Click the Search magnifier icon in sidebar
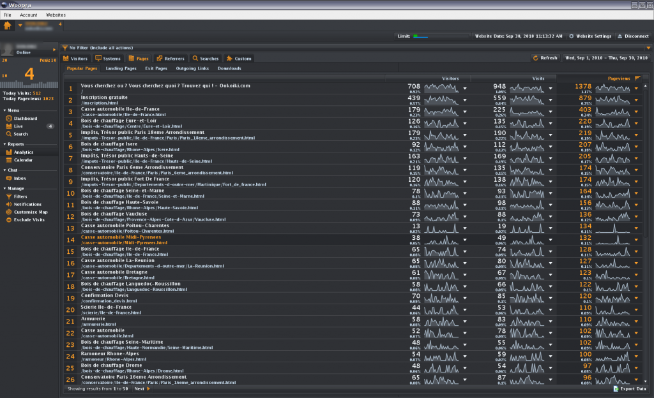Image resolution: width=654 pixels, height=398 pixels. click(x=9, y=134)
